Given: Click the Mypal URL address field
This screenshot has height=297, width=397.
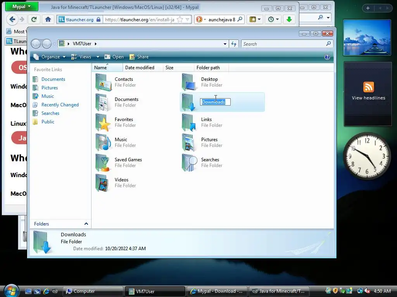Looking at the screenshot, I should 140,19.
